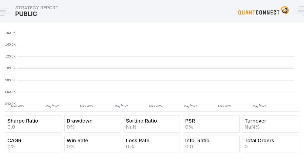Expand the Total Orders card
Image resolution: width=304 pixels, height=160 pixels.
pos(270,144)
